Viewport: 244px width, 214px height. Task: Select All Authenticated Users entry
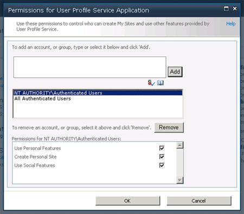click(98, 99)
